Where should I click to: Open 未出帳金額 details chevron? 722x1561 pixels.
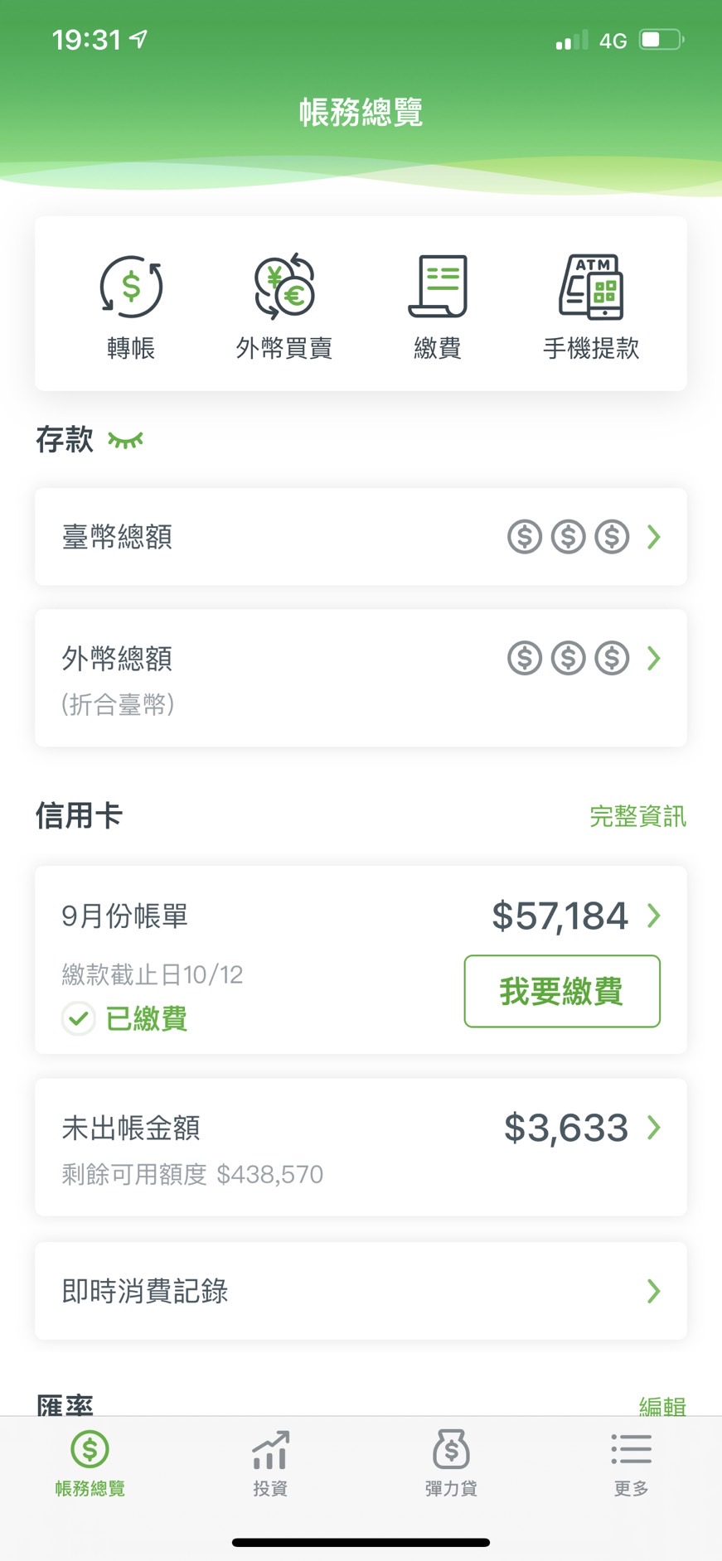[654, 1127]
